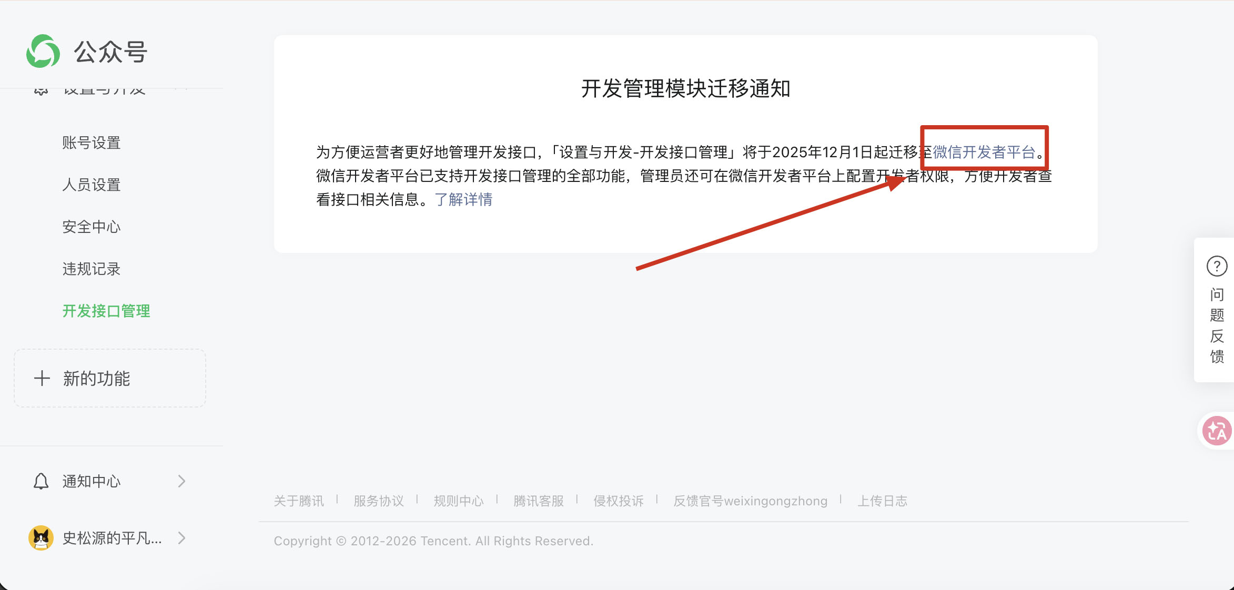This screenshot has width=1234, height=590.
Task: Open the question mark feedback icon
Action: coord(1217,266)
